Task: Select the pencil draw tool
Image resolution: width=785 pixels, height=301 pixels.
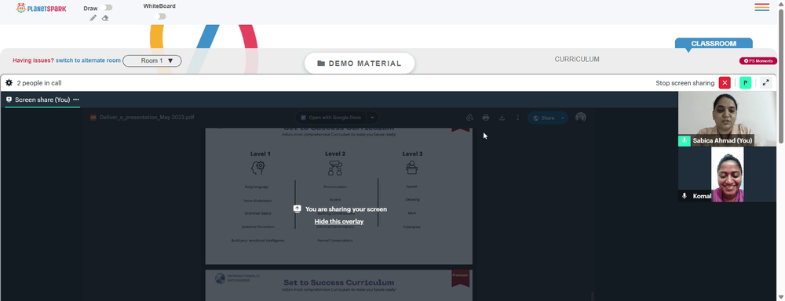Action: (x=93, y=18)
